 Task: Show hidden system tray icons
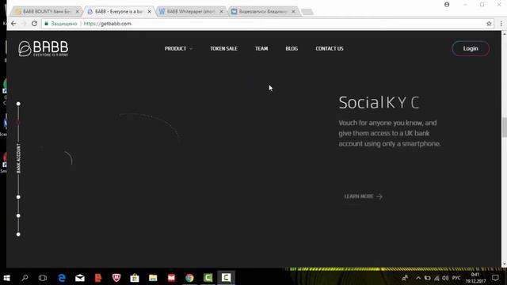click(x=418, y=278)
